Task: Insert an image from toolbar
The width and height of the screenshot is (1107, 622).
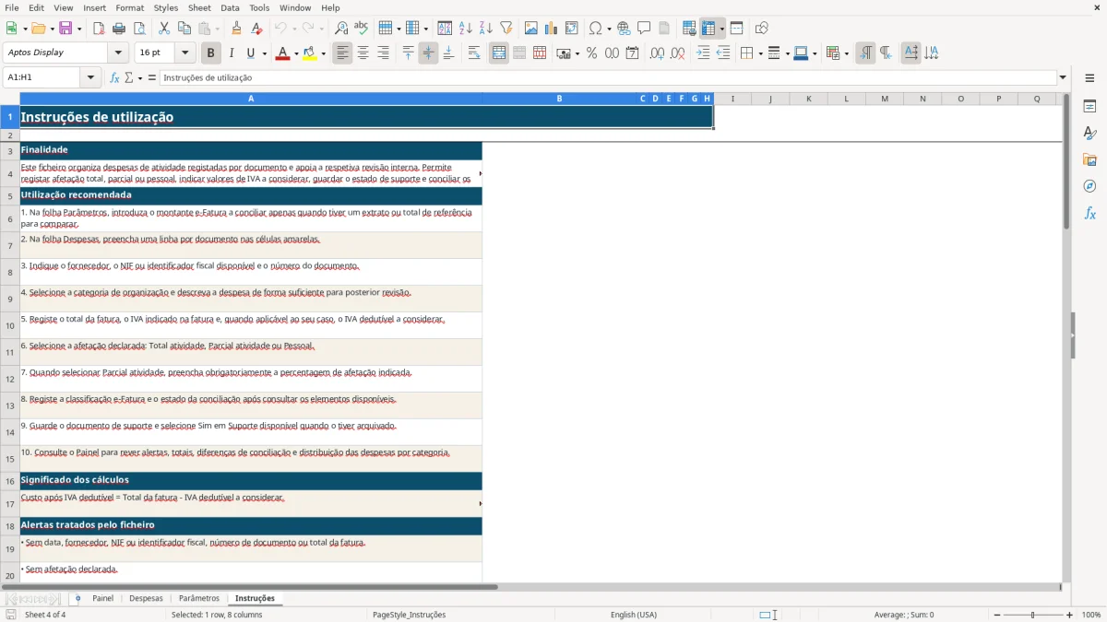Action: [531, 29]
